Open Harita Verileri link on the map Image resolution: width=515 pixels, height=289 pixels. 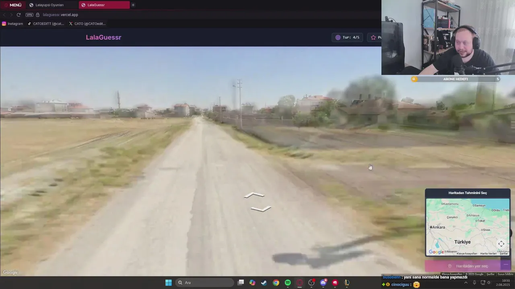488,254
